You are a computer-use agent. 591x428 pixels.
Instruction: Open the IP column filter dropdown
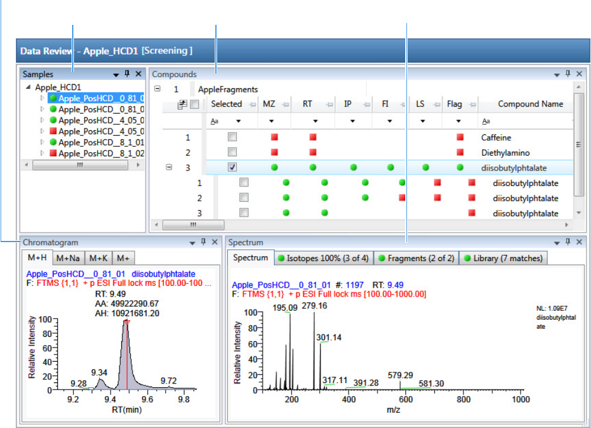(353, 121)
